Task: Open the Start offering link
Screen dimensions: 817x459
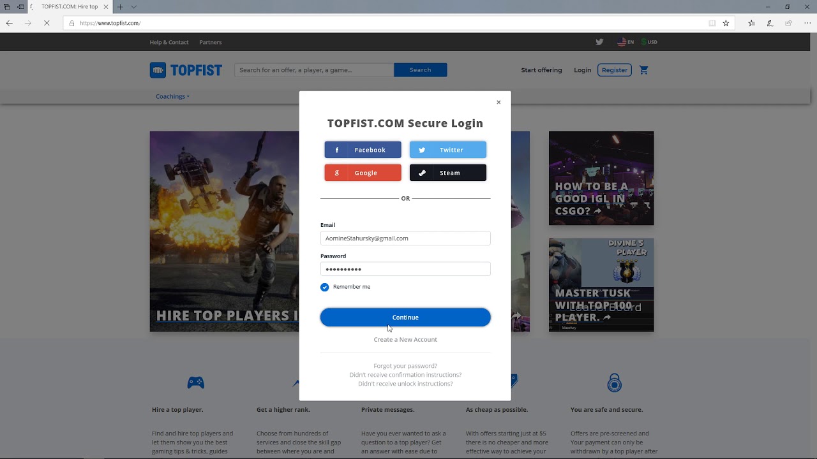Action: [541, 70]
